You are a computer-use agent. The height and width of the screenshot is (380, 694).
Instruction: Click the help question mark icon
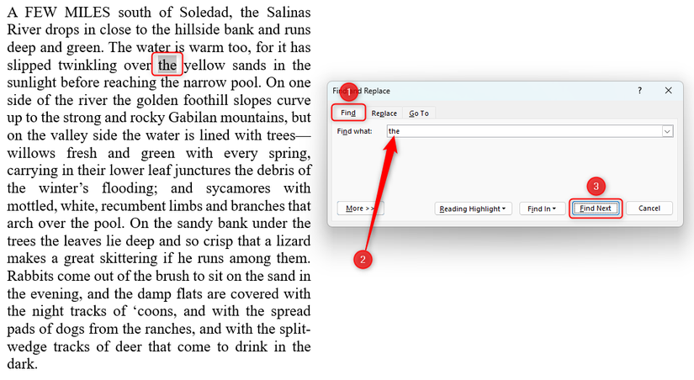[x=639, y=91]
